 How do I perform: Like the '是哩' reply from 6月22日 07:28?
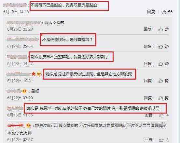point(160,98)
